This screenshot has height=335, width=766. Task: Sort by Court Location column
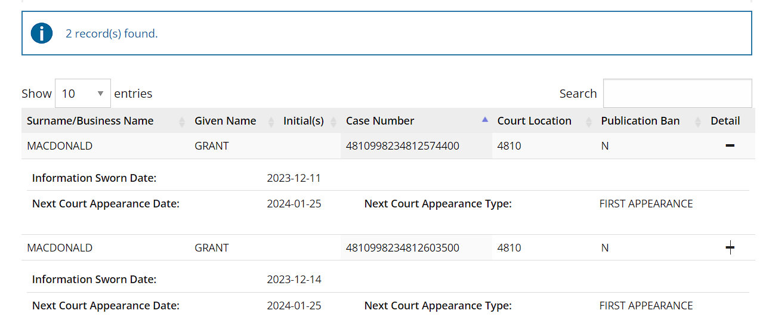pyautogui.click(x=544, y=121)
